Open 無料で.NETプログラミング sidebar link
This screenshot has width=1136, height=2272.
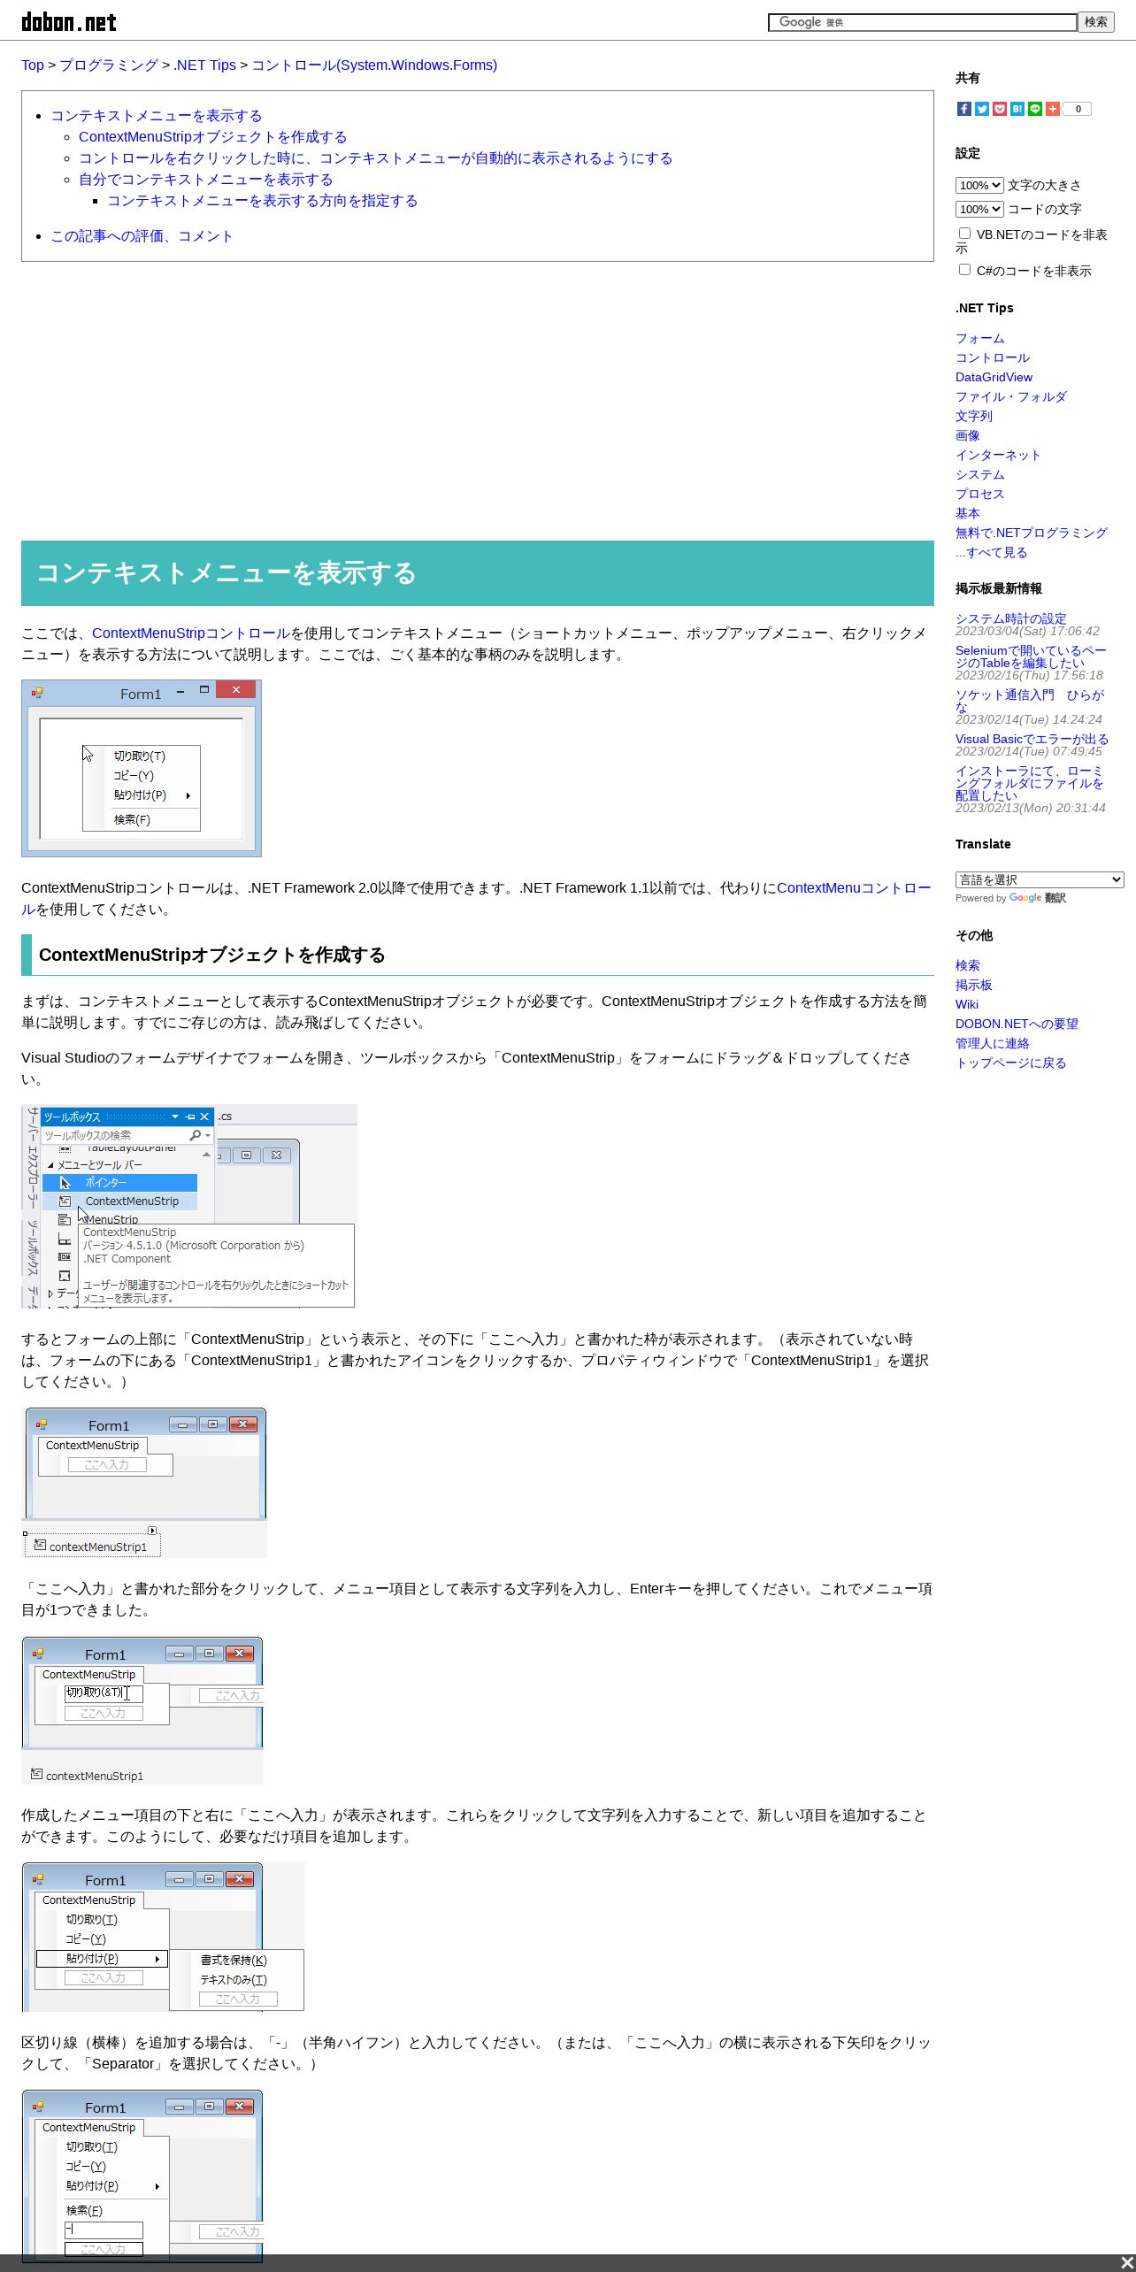click(1031, 533)
